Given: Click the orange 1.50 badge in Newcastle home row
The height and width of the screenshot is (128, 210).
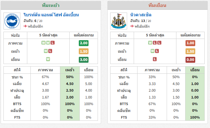Looking at the screenshot, I should pos(190,51).
